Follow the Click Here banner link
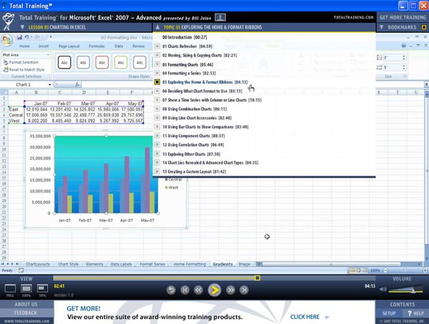This screenshot has width=429, height=324. click(x=305, y=317)
